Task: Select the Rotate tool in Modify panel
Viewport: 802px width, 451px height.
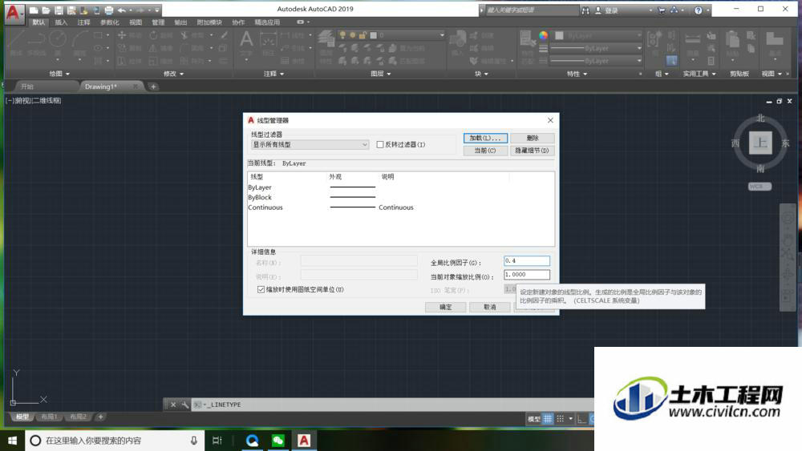Action: 153,35
